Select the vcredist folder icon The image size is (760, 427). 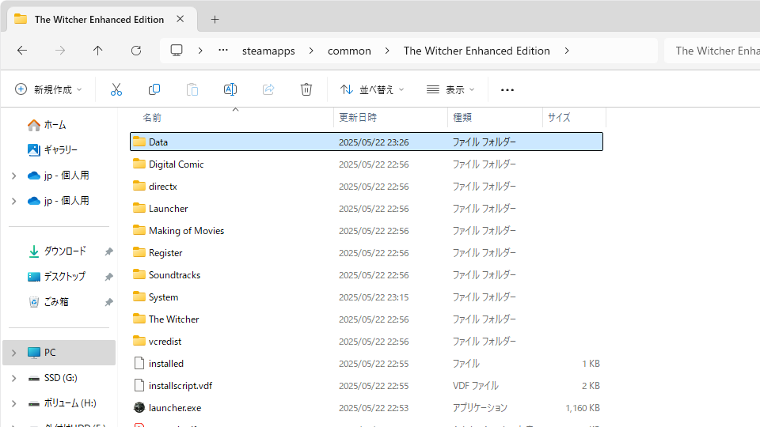click(x=139, y=341)
